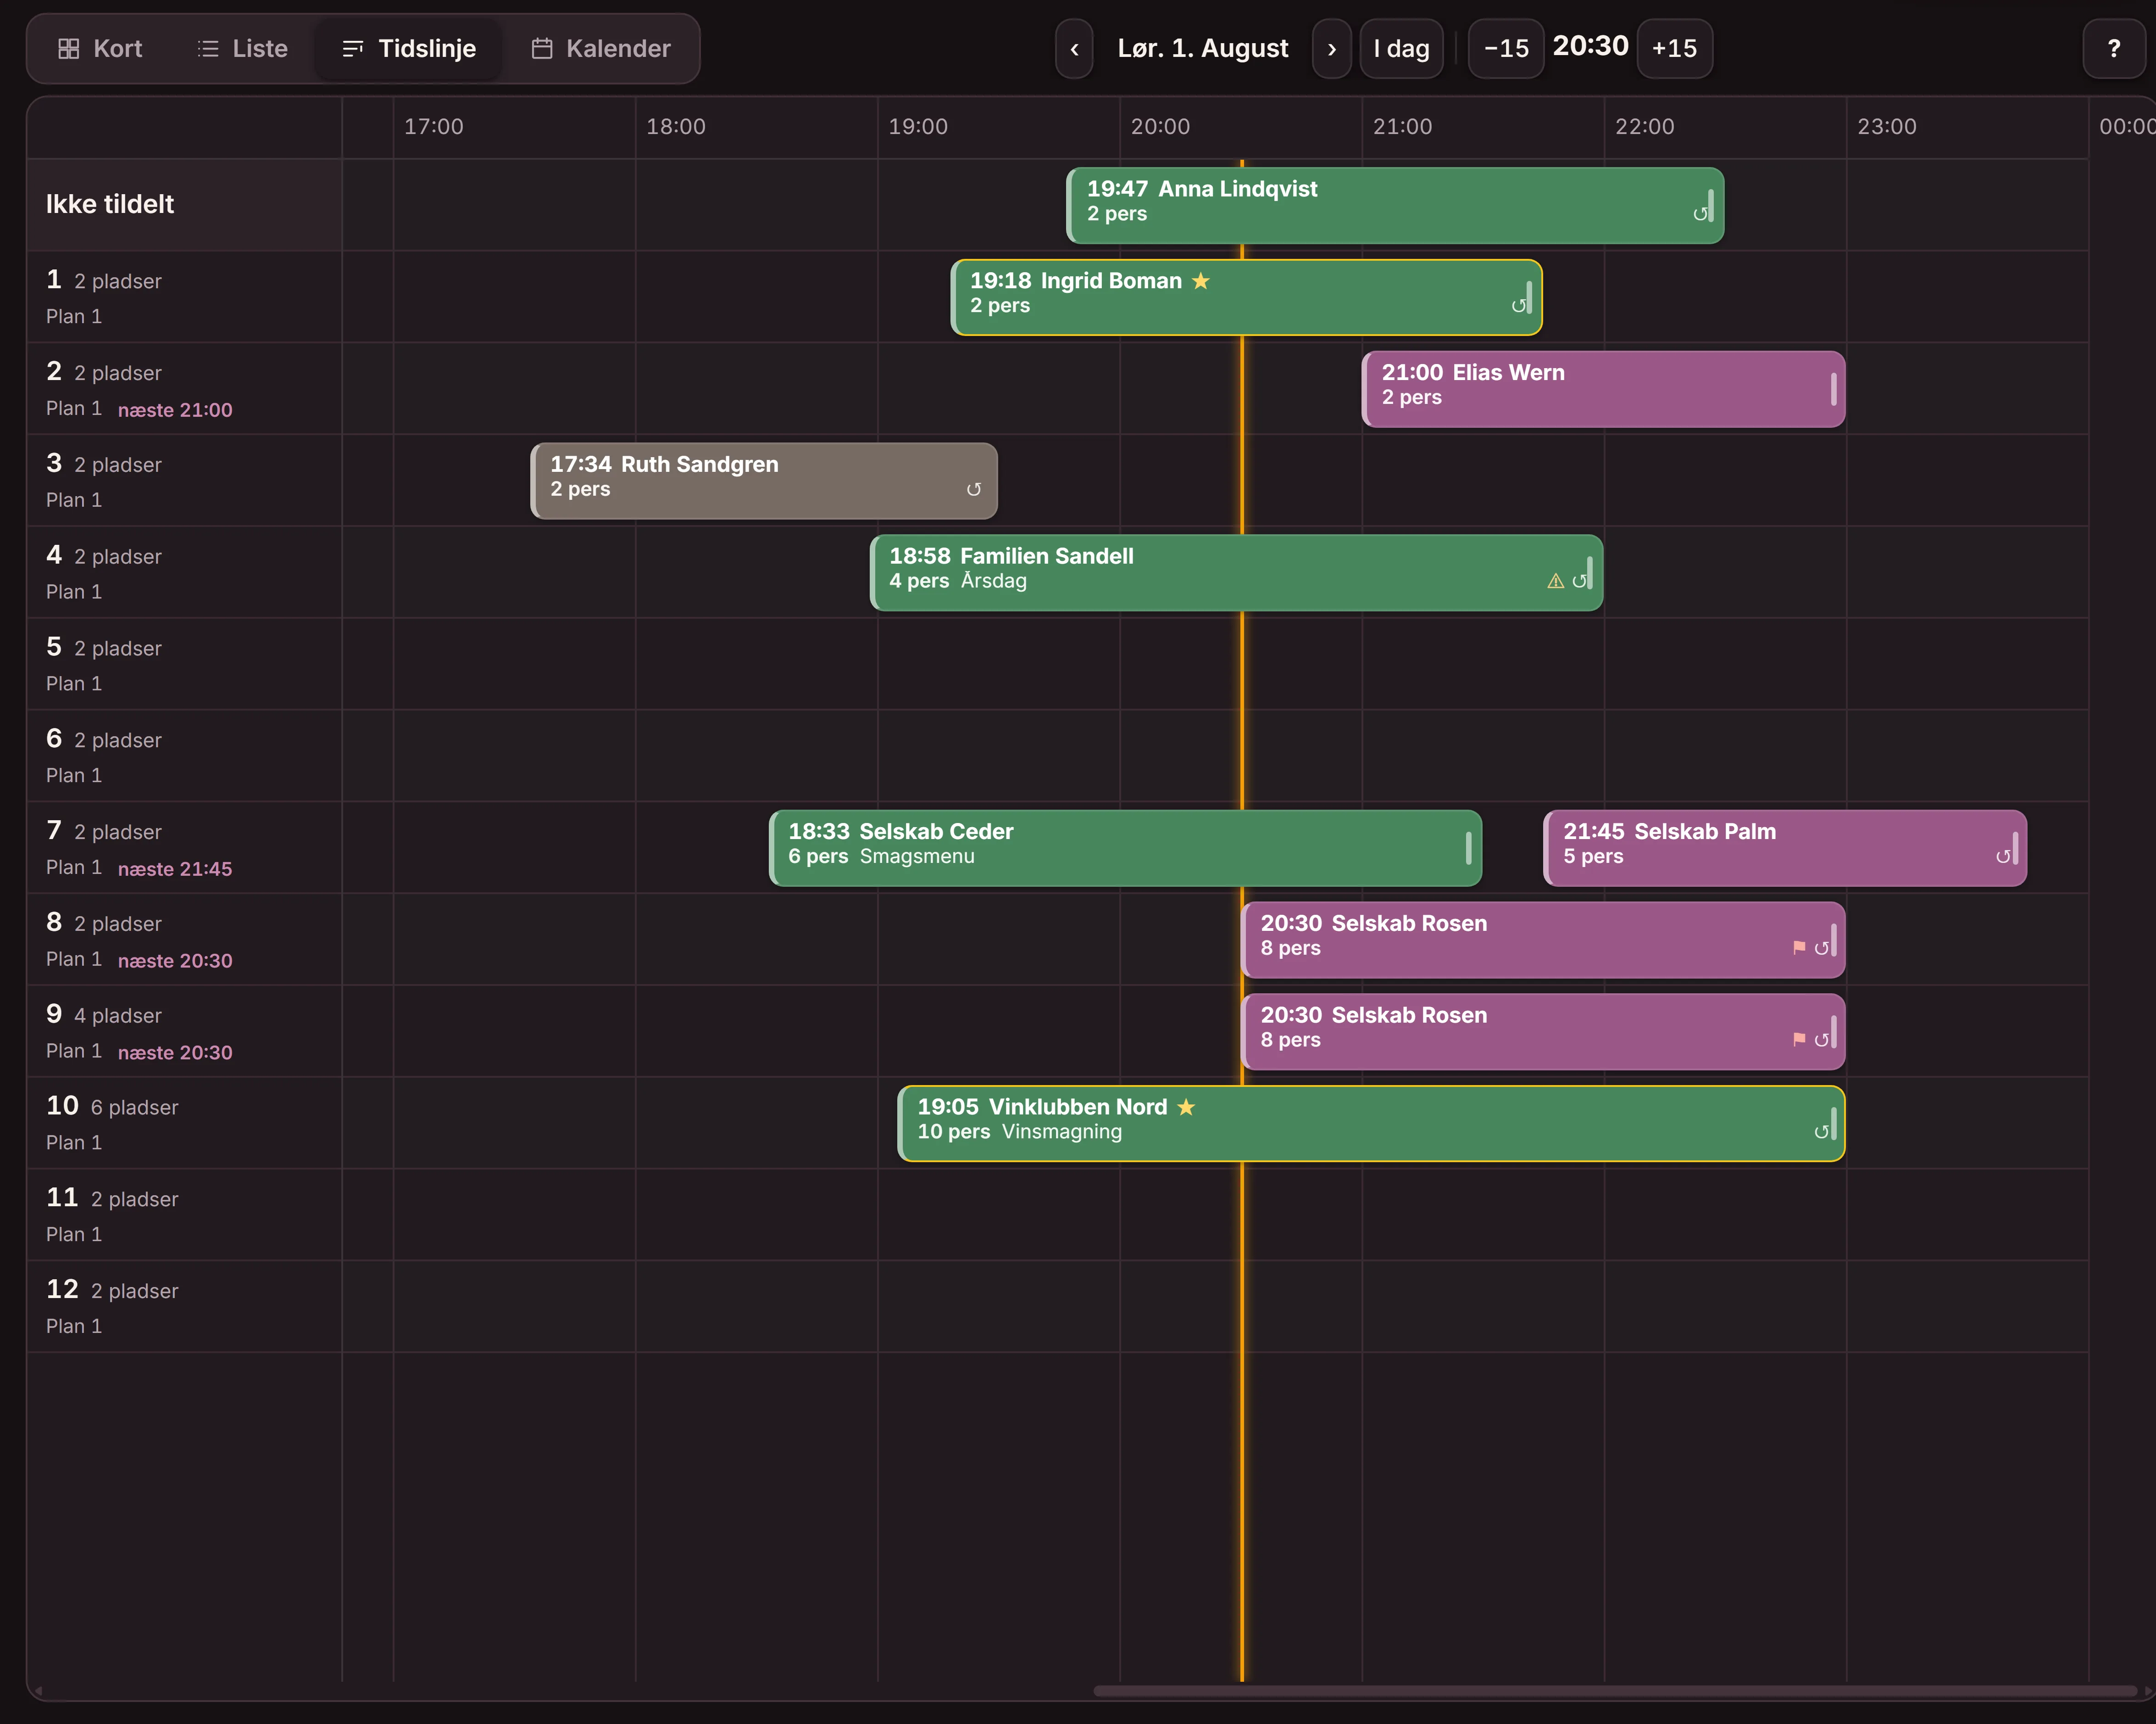Click repeat icon on Familien Sandell booking
Screen dimensions: 2156x1724
coord(1578,582)
